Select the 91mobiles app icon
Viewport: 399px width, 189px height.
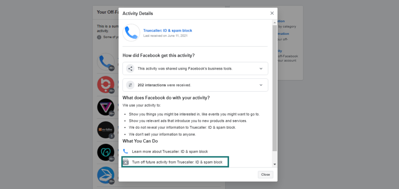(x=106, y=130)
